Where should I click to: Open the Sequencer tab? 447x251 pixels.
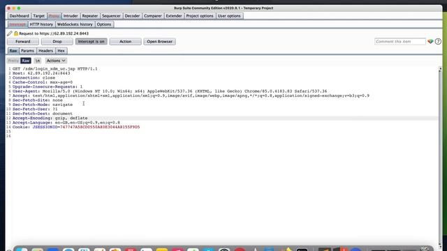(111, 16)
